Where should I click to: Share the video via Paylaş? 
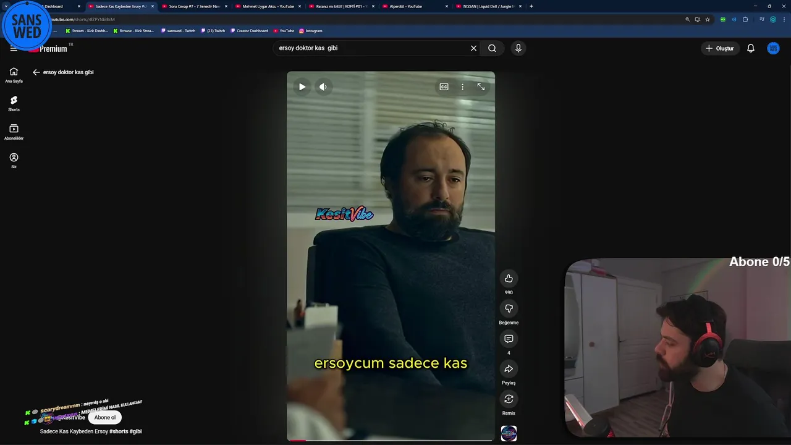pos(509,369)
